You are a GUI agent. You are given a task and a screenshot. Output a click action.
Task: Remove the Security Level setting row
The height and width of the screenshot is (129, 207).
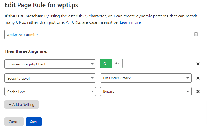(198, 78)
